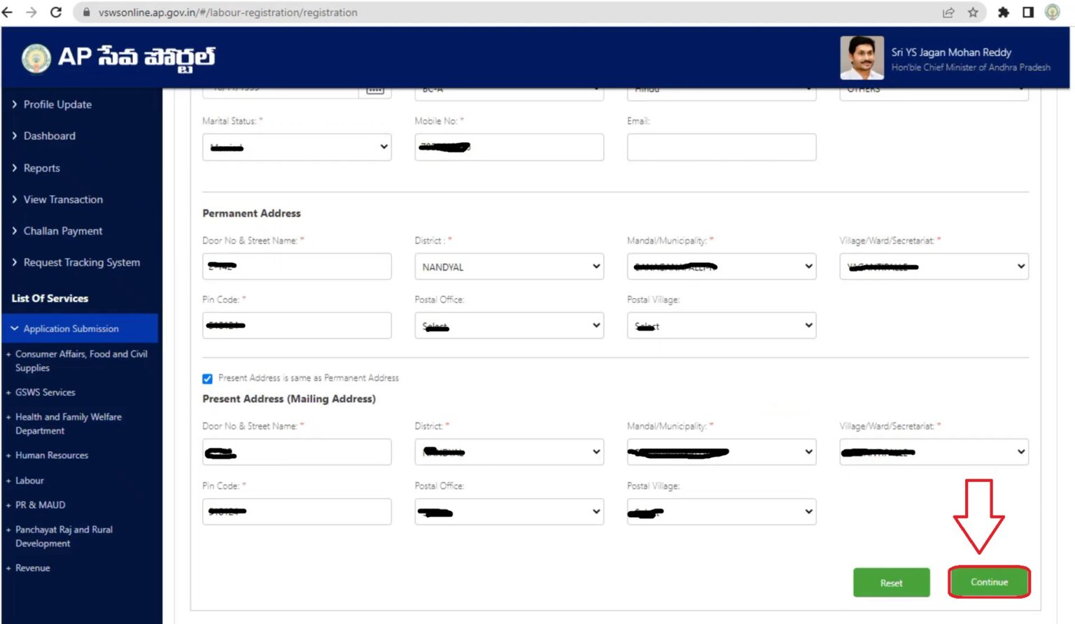Click the browser profile avatar icon
1075x624 pixels.
1052,12
